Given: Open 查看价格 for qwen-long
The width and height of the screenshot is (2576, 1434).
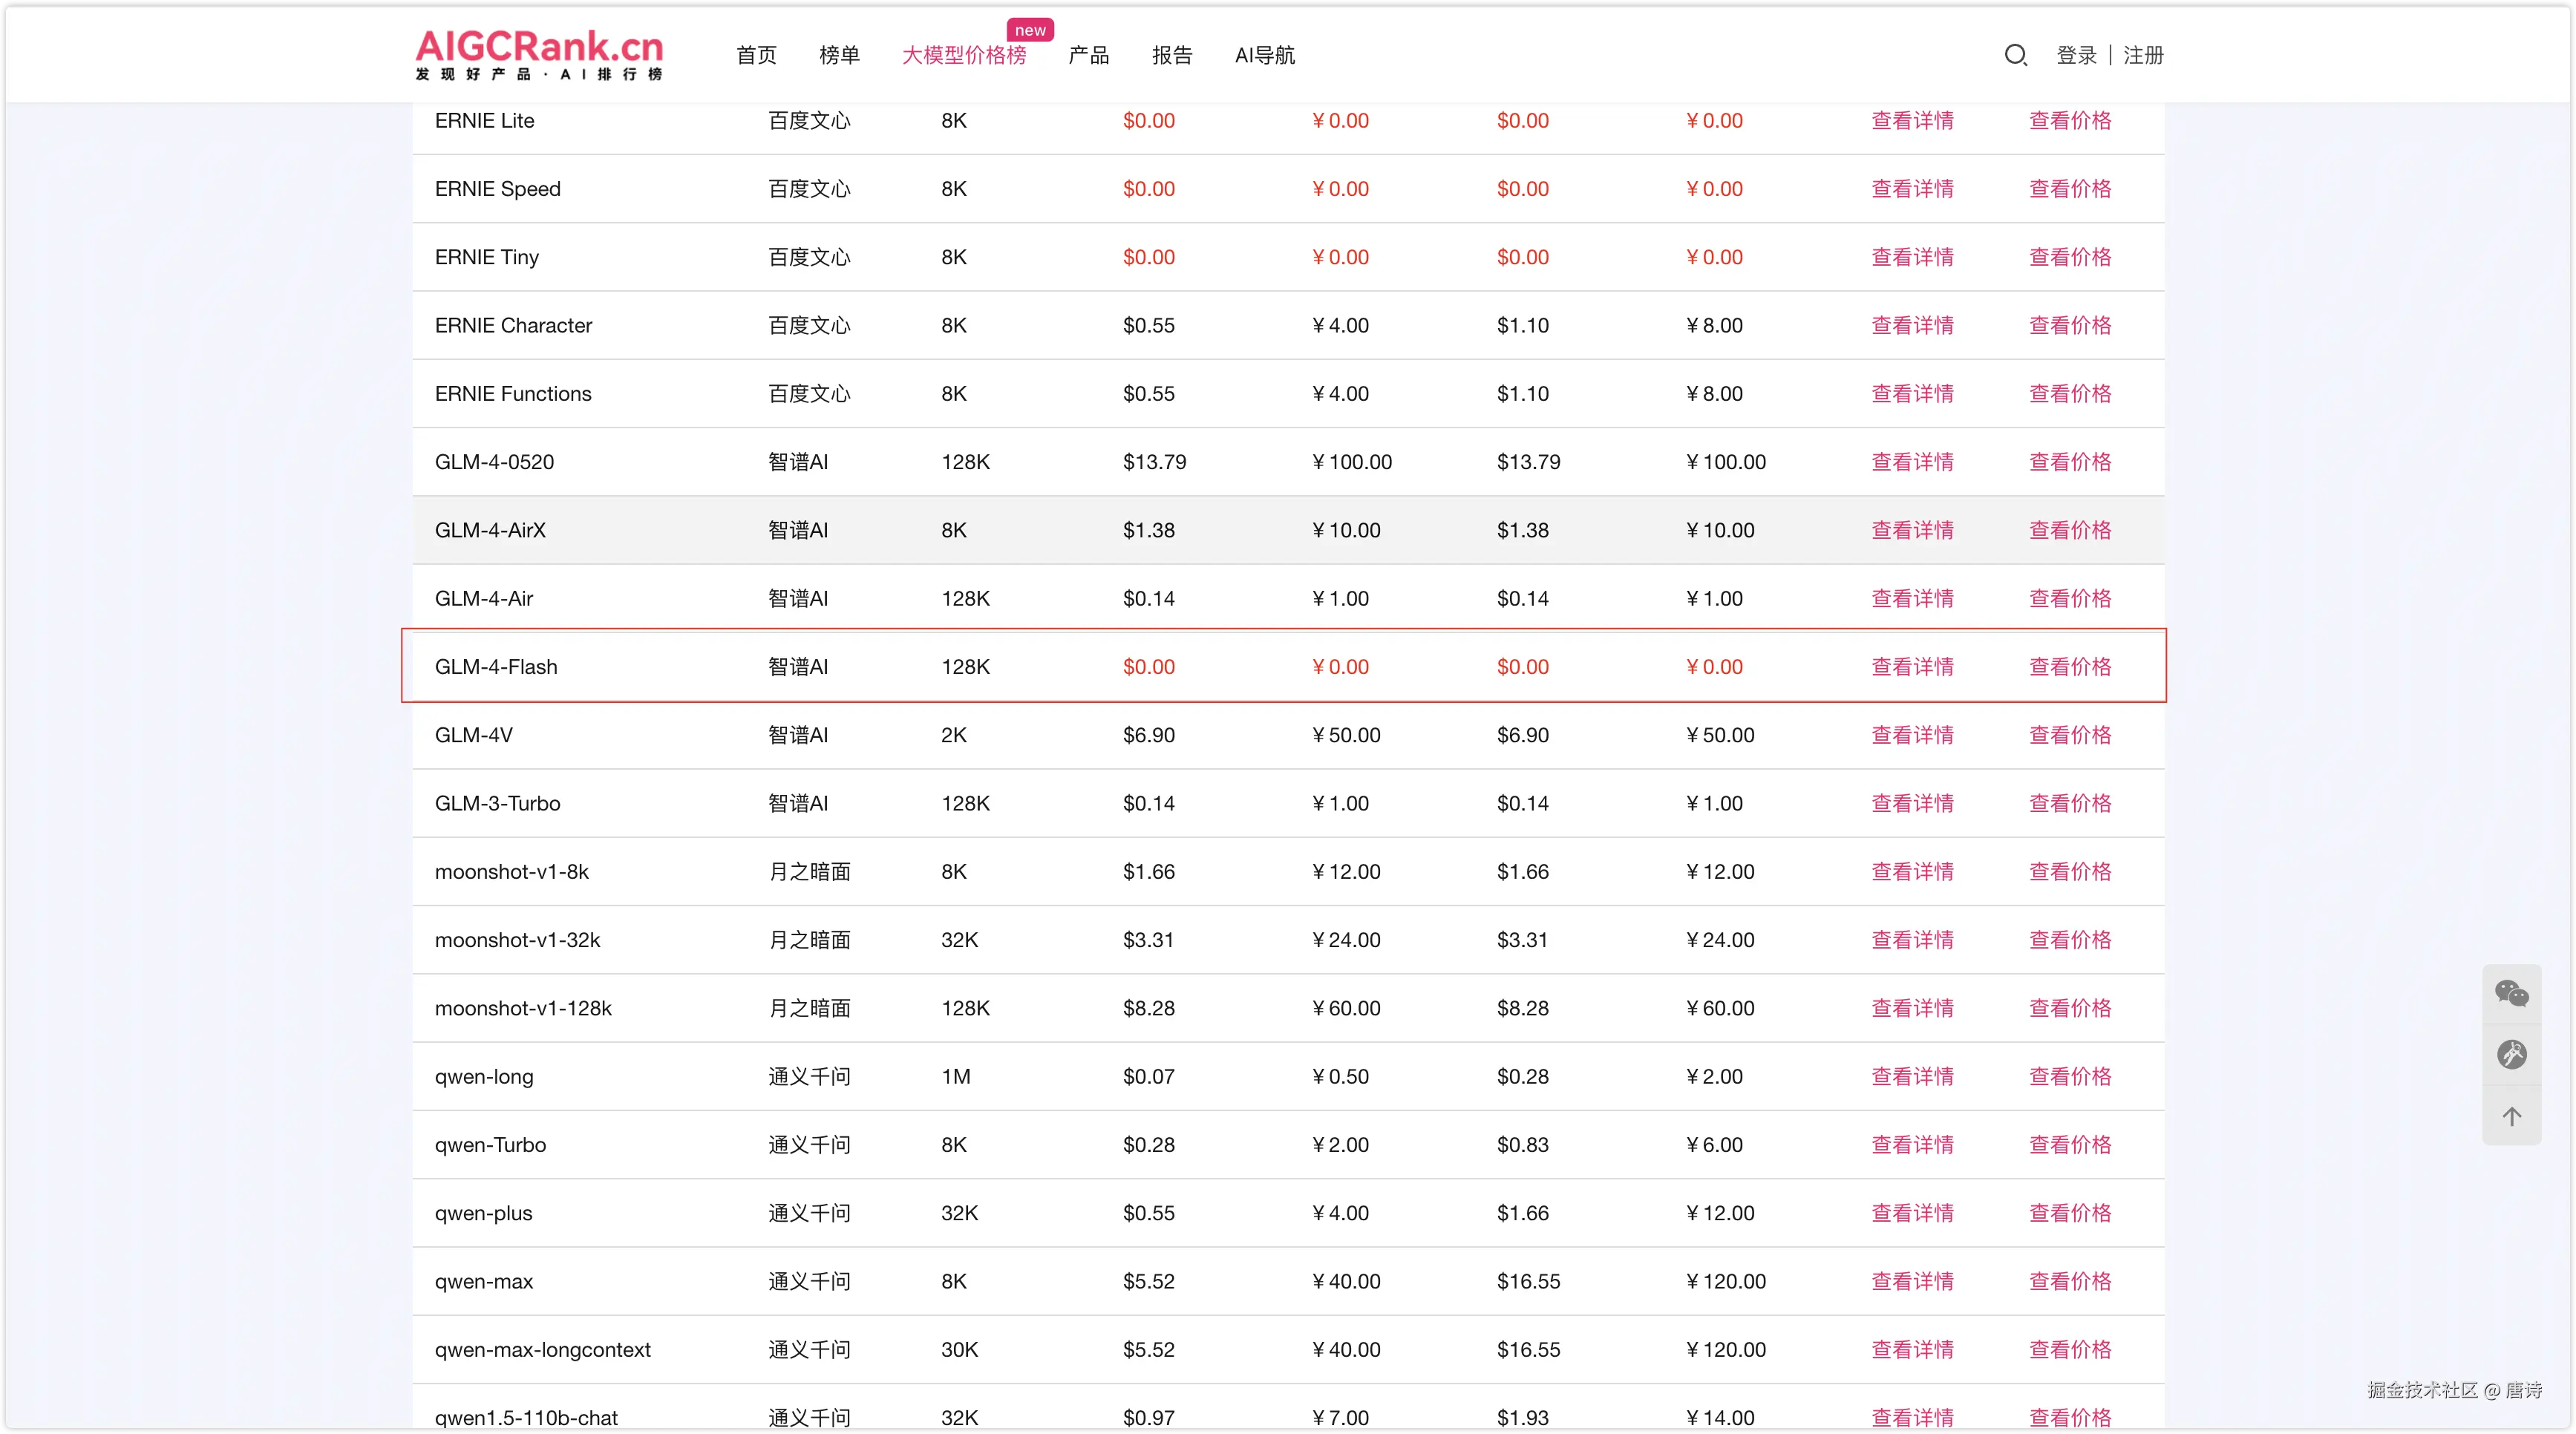Looking at the screenshot, I should [2069, 1077].
